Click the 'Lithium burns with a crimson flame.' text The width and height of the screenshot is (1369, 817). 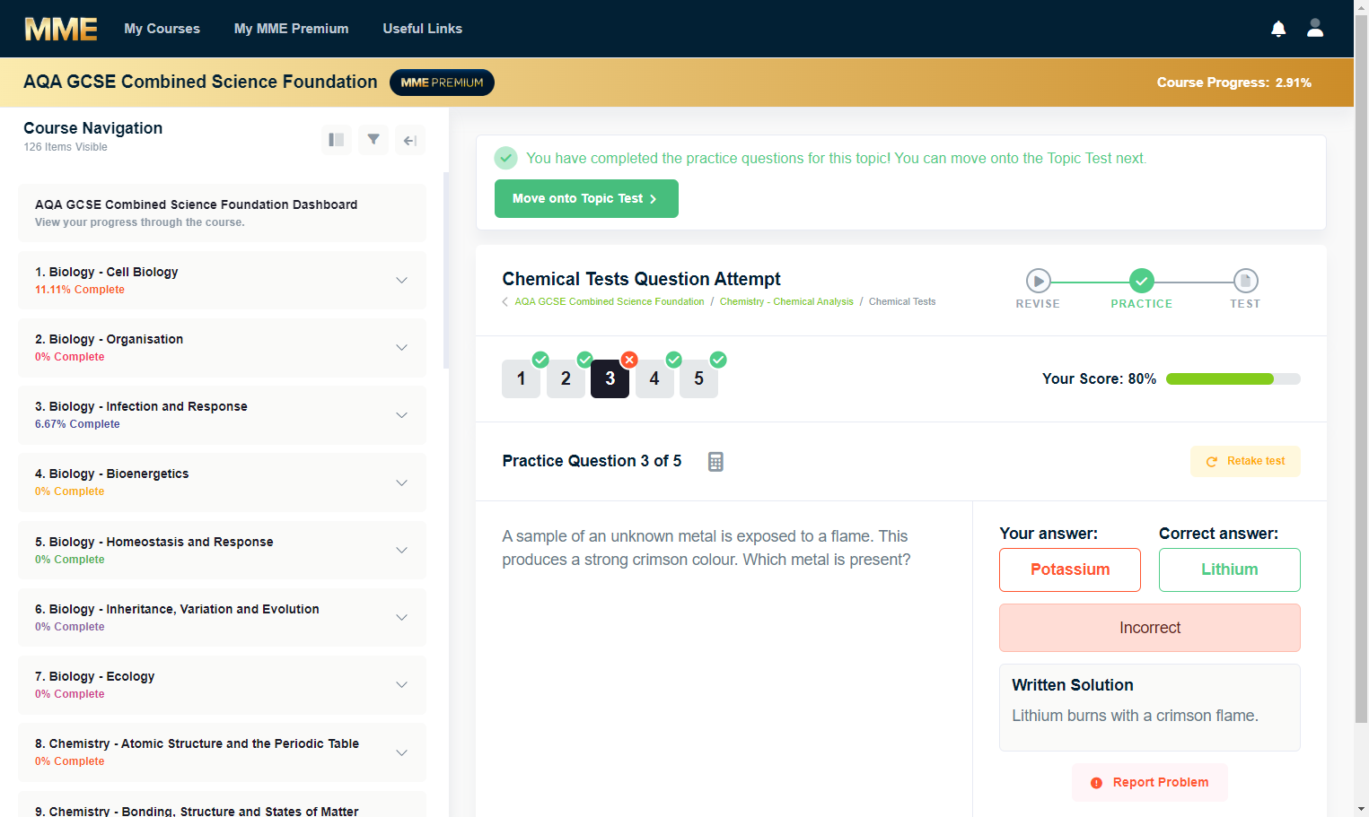(x=1135, y=716)
